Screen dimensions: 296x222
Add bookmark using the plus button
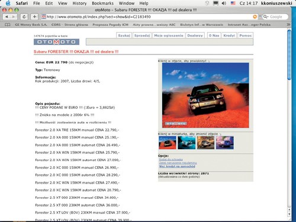coord(34,17)
